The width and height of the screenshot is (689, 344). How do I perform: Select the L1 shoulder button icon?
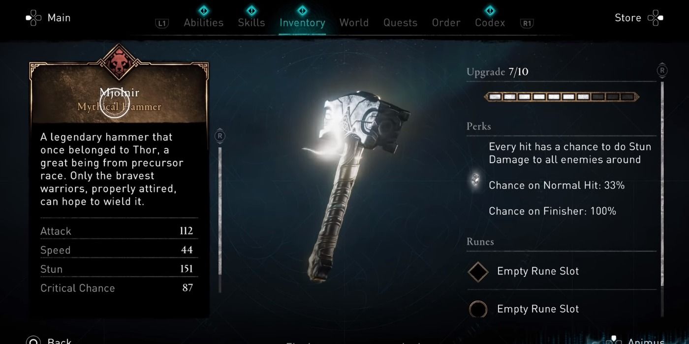pyautogui.click(x=161, y=23)
